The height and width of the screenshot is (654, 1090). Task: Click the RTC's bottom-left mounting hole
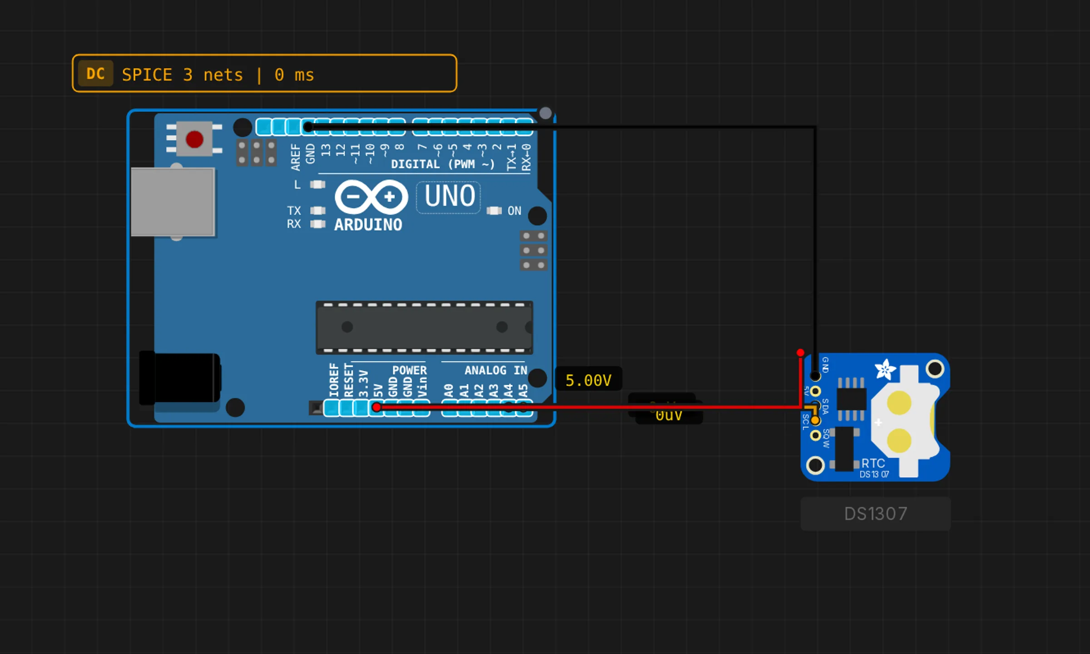pos(815,465)
